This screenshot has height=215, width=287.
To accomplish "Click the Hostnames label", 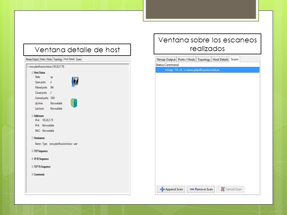I will pos(39,138).
